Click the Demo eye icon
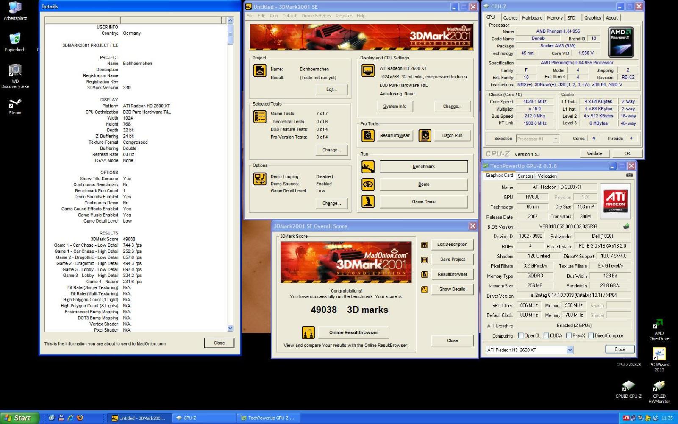 point(368,184)
